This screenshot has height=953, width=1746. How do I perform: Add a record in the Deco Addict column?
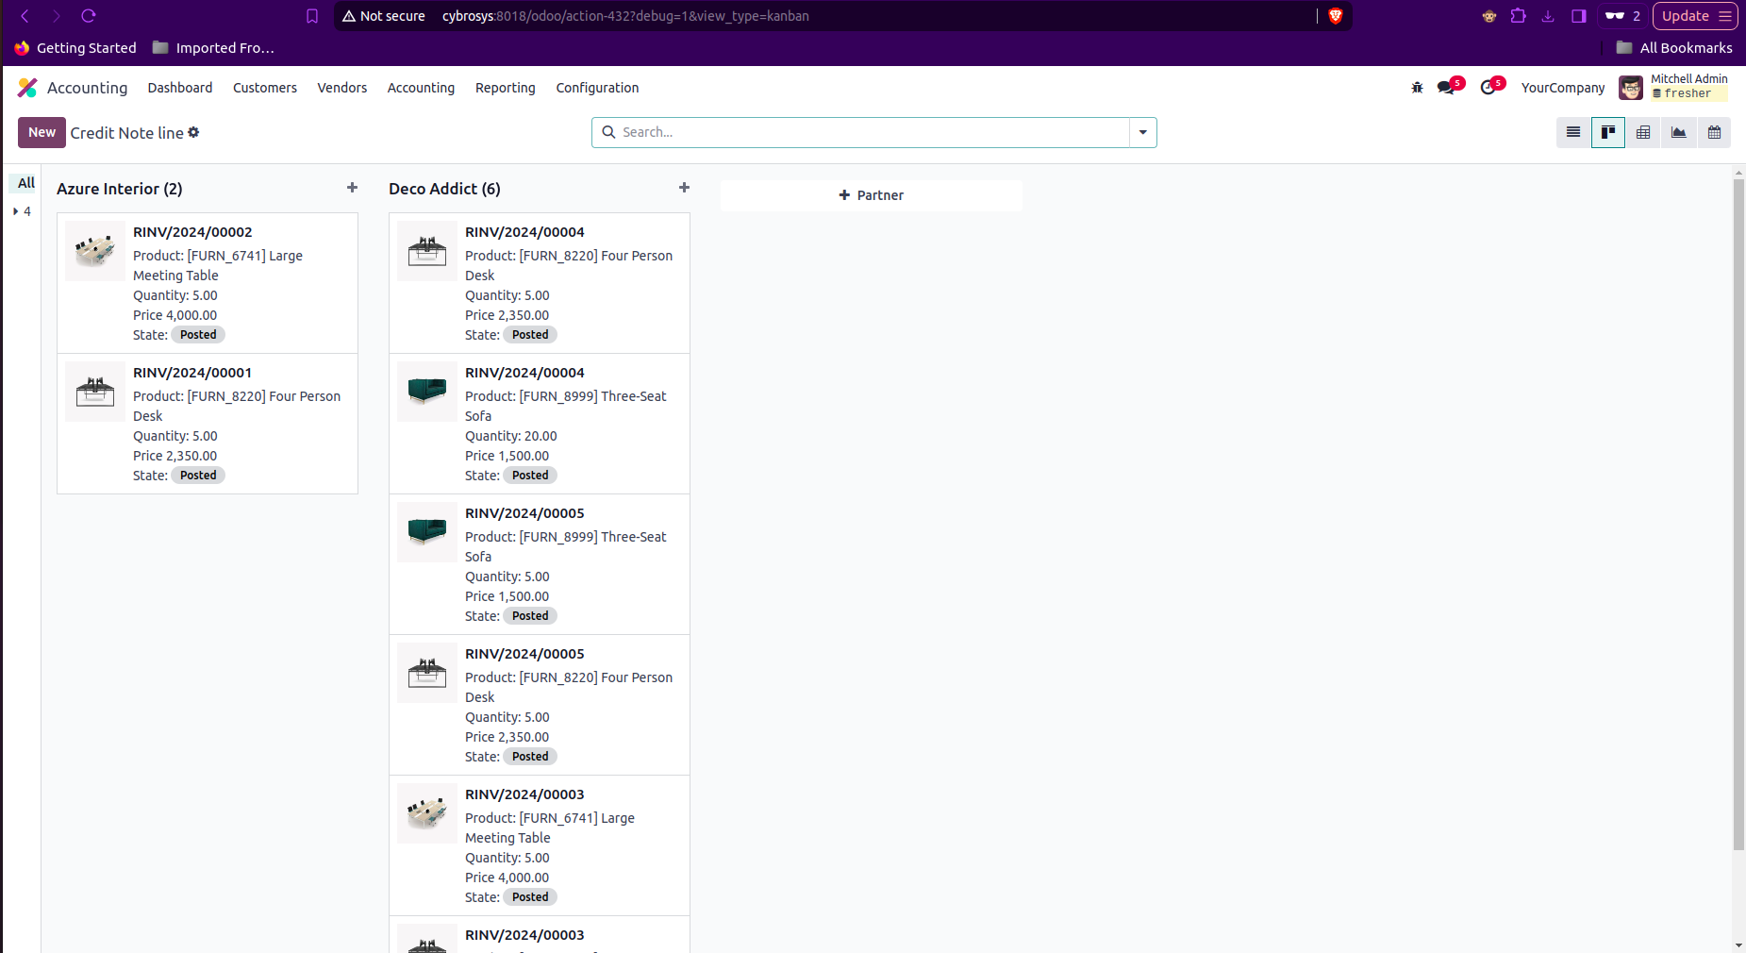[x=684, y=188]
